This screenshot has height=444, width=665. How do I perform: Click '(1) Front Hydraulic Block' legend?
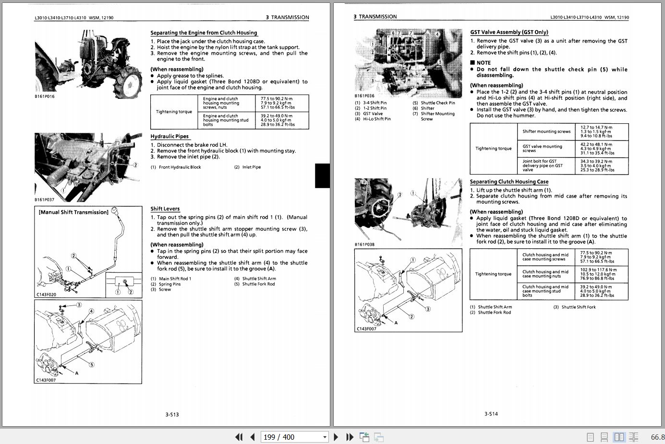tap(176, 167)
